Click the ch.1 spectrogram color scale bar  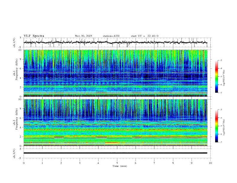217,77
